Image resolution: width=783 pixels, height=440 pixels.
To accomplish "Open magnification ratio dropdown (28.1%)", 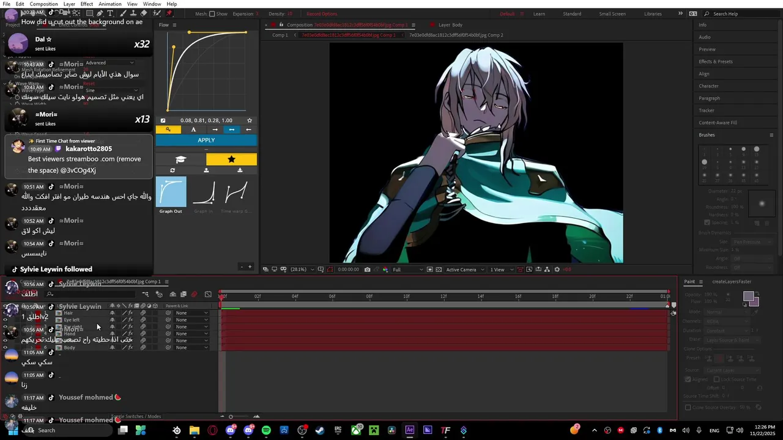I will tap(302, 269).
